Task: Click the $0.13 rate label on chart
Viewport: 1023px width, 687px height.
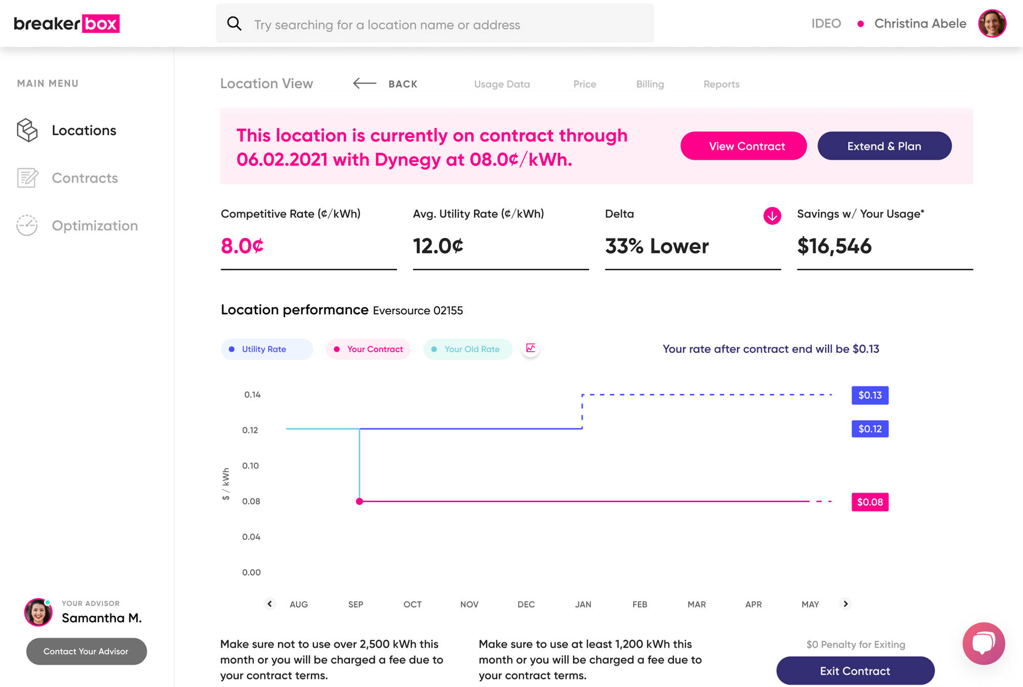Action: pyautogui.click(x=870, y=395)
